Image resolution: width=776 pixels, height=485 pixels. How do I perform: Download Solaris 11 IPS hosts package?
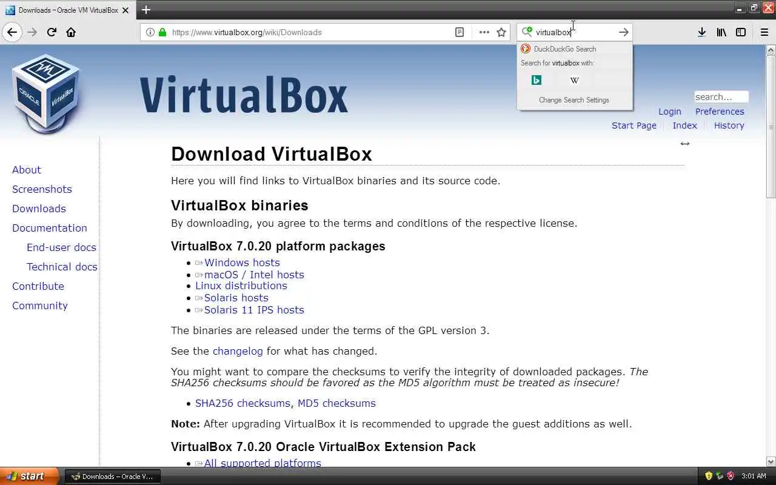tap(254, 310)
